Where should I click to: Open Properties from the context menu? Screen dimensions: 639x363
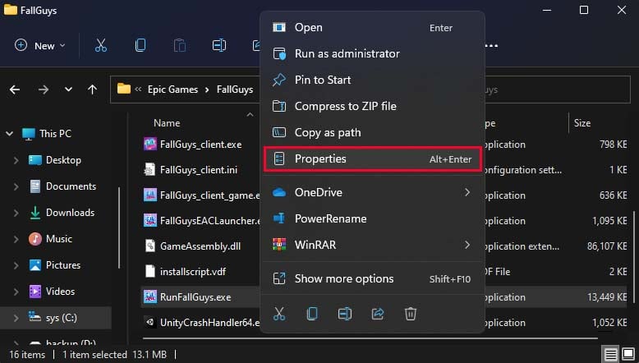pos(372,159)
